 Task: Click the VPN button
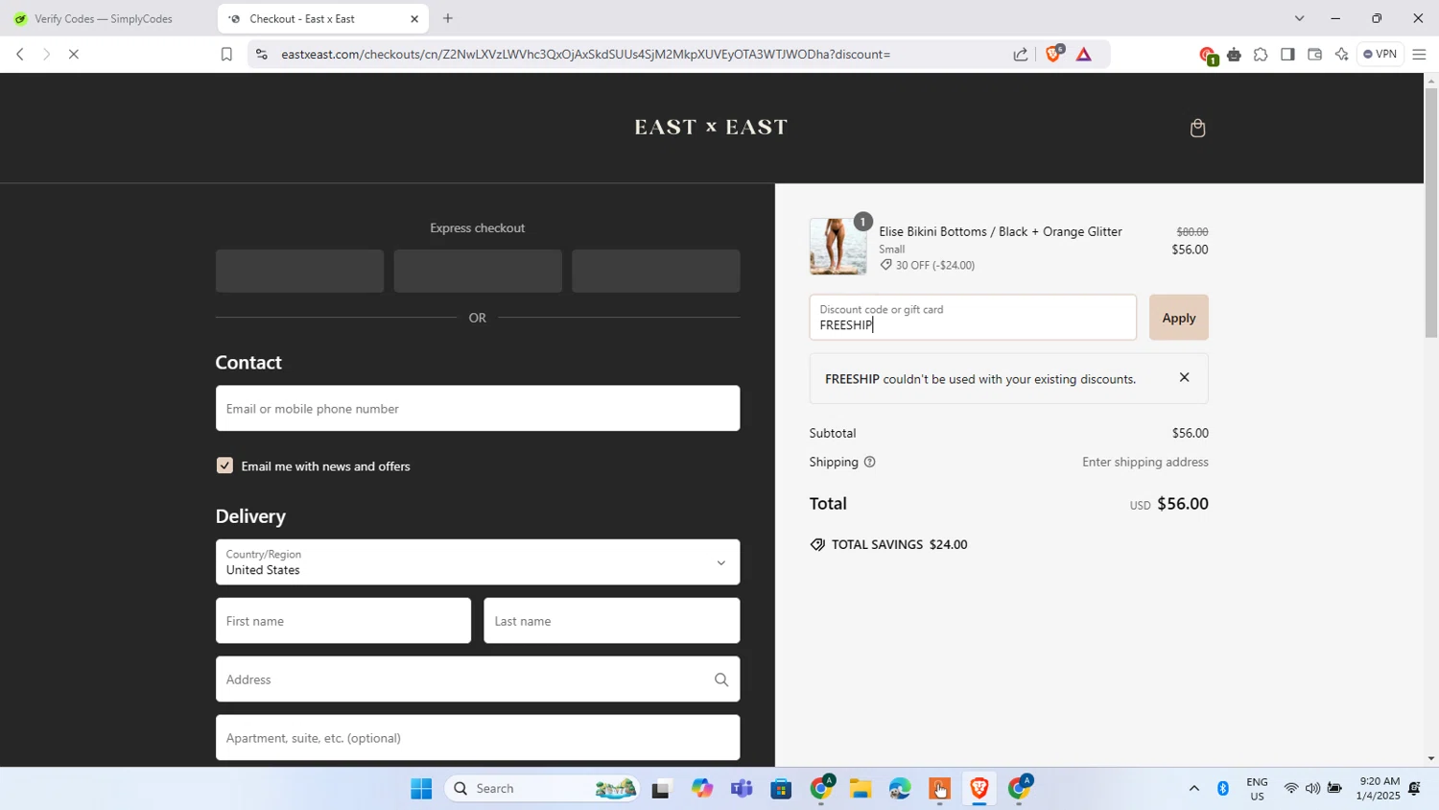point(1380,54)
